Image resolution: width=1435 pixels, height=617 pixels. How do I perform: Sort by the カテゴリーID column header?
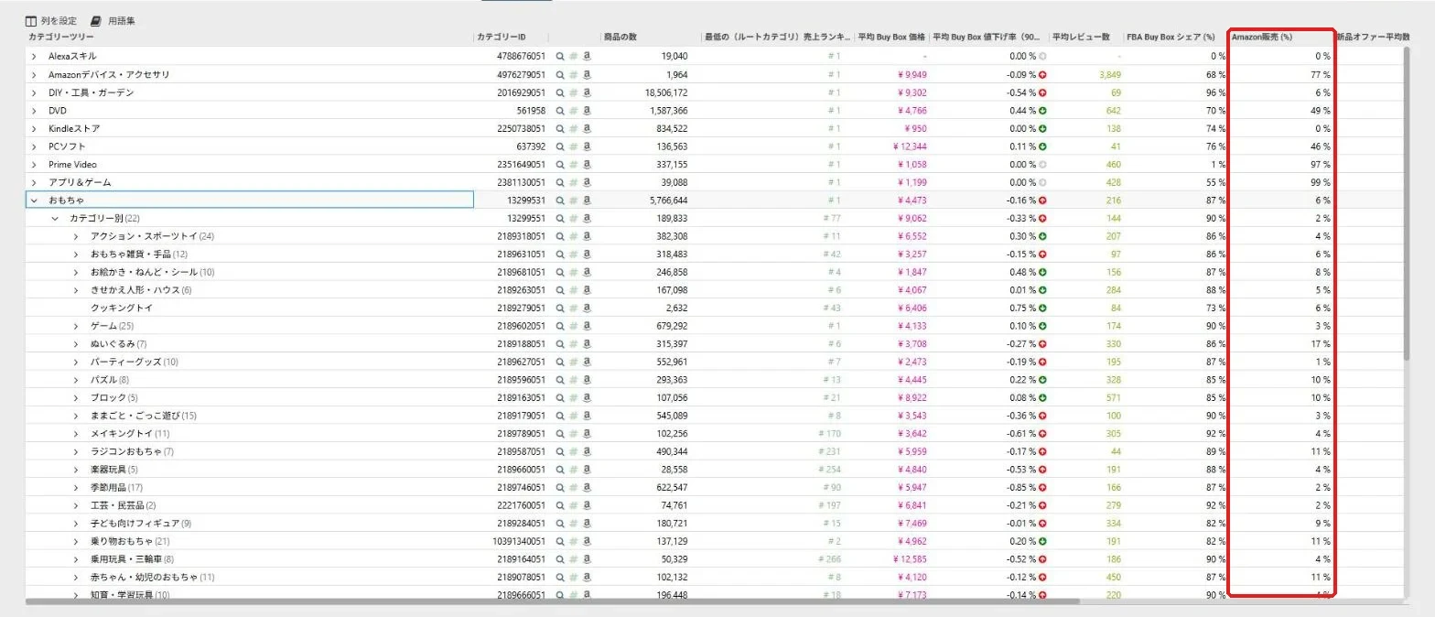(x=502, y=37)
